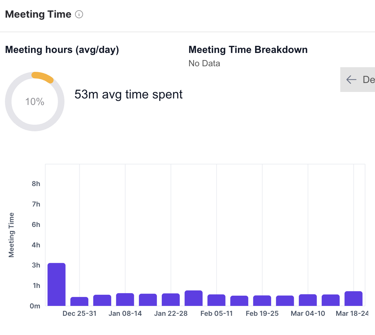The image size is (375, 335).
Task: Click the 53m avg time spent text
Action: (128, 94)
